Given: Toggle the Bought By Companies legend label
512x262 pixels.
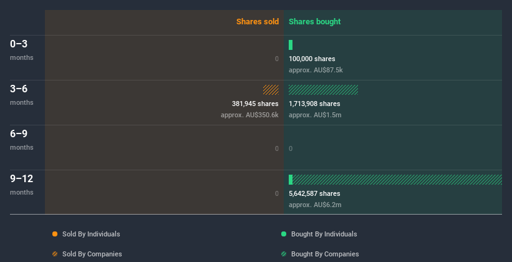Looking at the screenshot, I should (x=325, y=254).
